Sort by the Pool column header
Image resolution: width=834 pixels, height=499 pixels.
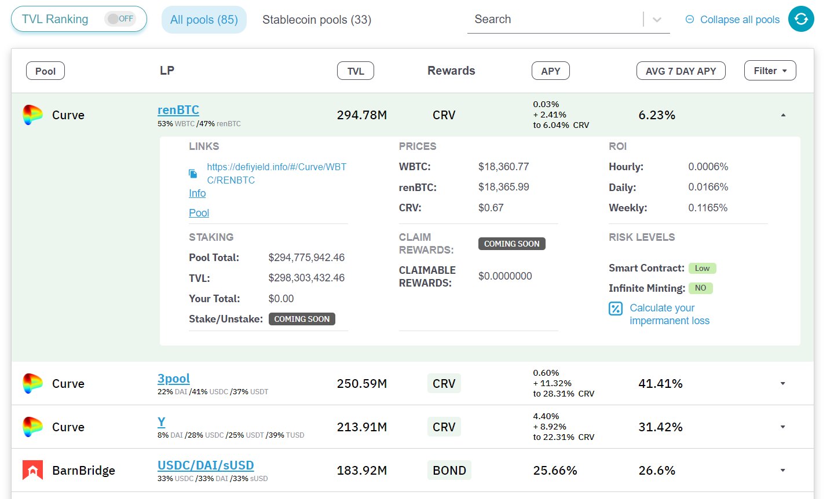45,71
